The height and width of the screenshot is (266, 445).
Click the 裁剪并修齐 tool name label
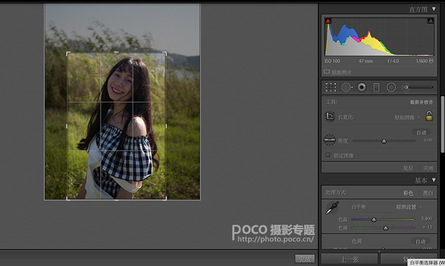(422, 102)
